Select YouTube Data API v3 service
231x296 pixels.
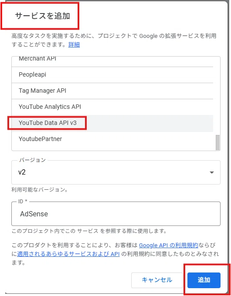pyautogui.click(x=112, y=123)
